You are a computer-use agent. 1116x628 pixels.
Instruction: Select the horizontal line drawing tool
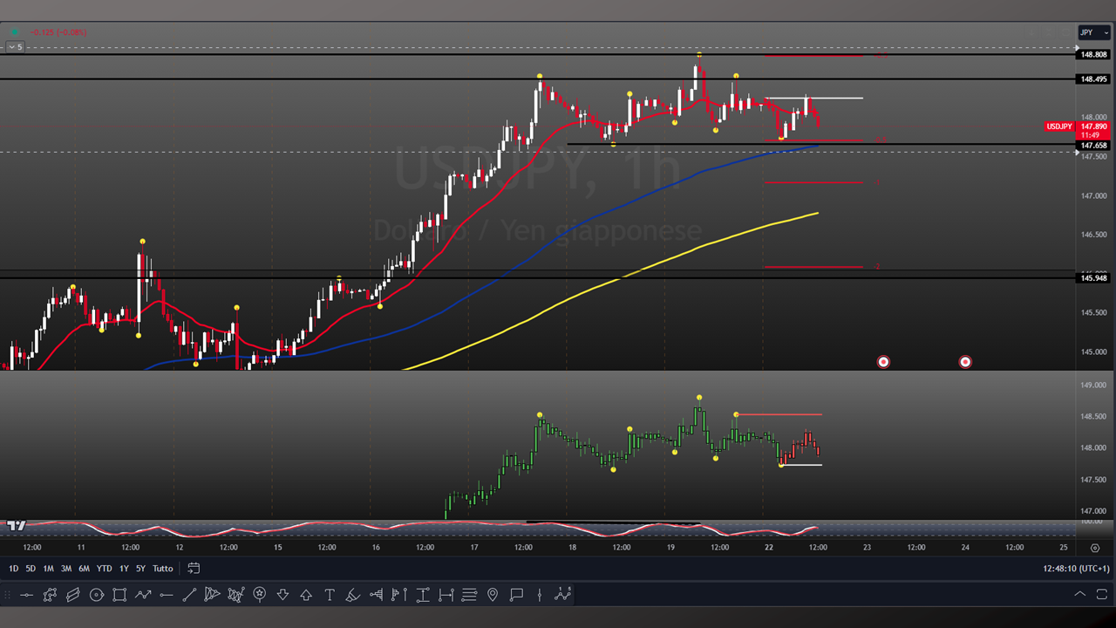coord(26,595)
